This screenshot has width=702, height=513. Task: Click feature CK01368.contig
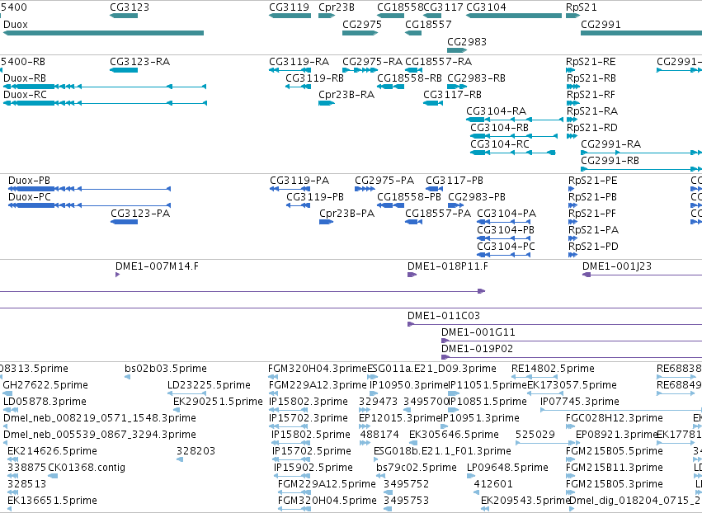tap(87, 468)
